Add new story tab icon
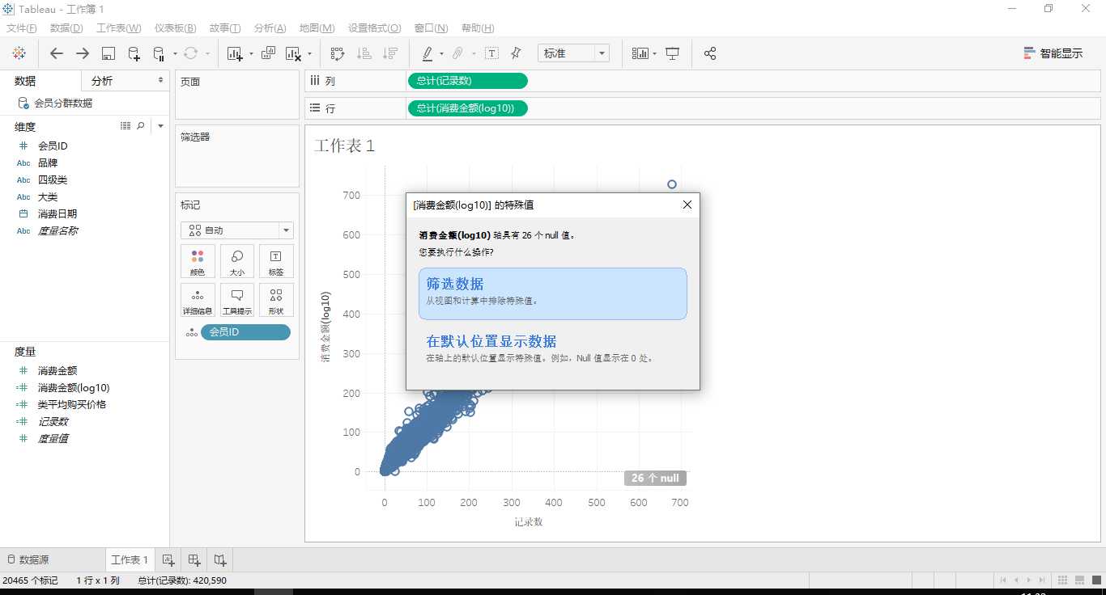1106x595 pixels. tap(220, 559)
